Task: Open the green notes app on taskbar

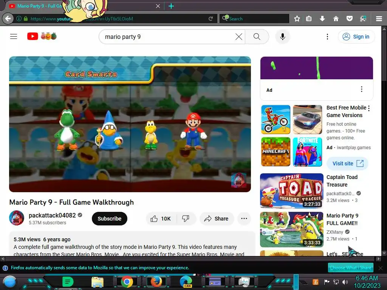Action: [68, 282]
